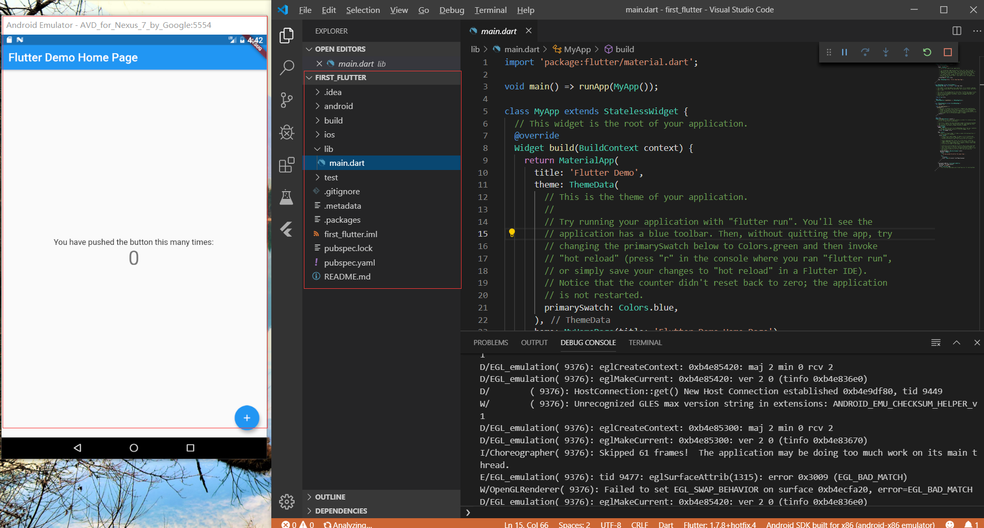Clear the debug console output
Viewport: 984px width, 528px height.
pyautogui.click(x=936, y=343)
